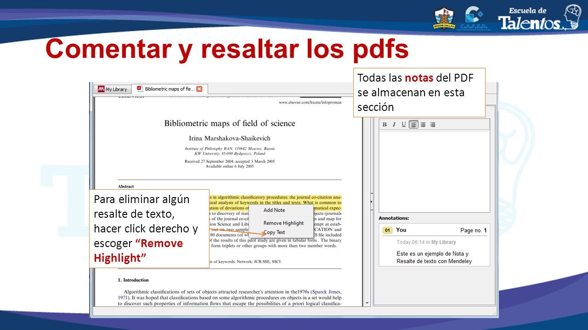Screen dimensions: 588x330
Task: Click the 'Annotations:' section label
Action: 394,218
